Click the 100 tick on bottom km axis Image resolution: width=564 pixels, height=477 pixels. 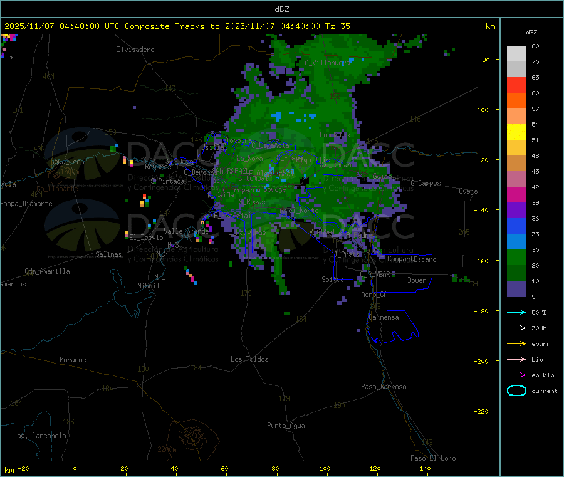[325, 468]
